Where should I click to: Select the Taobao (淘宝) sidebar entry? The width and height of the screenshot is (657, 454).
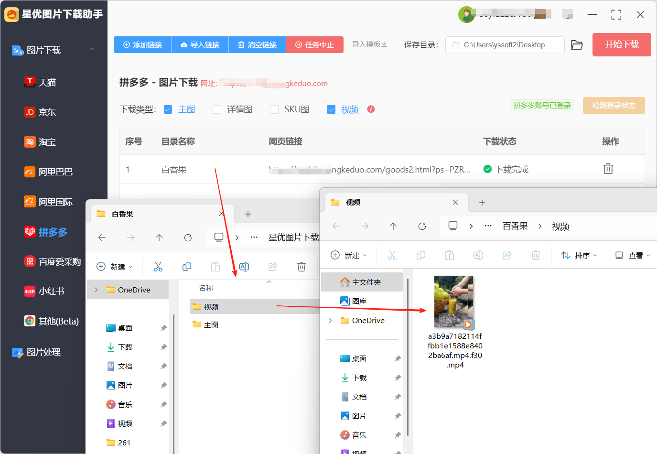(40, 141)
